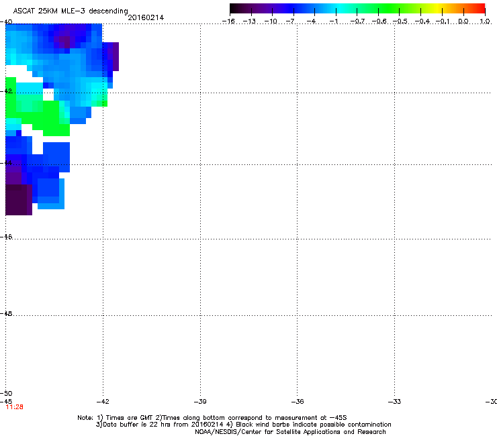Click the -13 color bar tick label
The width and height of the screenshot is (497, 436).
click(249, 21)
